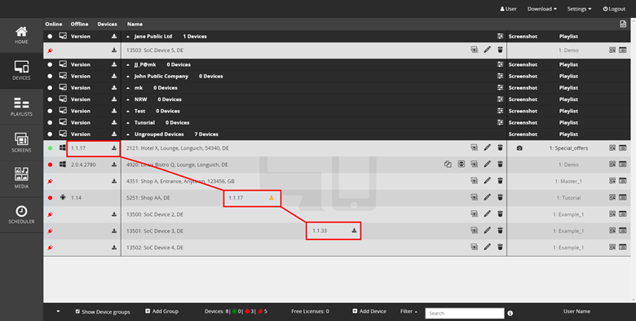This screenshot has width=636, height=321.
Task: Open the export file icon in the header's top right
Action: (x=623, y=24)
